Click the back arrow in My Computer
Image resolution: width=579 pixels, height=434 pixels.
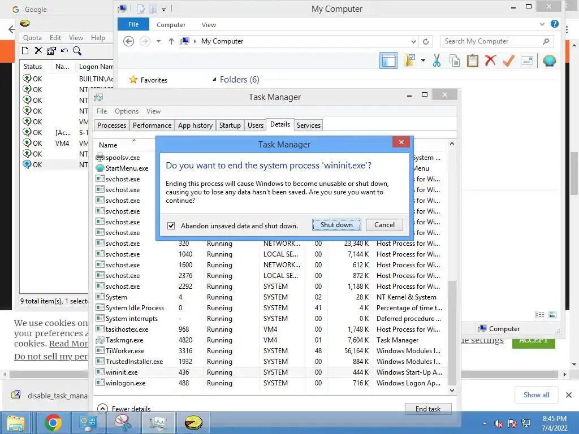click(128, 41)
